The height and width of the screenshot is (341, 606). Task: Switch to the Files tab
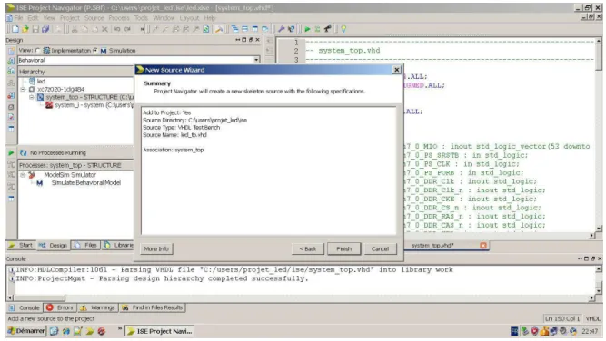[85, 246]
